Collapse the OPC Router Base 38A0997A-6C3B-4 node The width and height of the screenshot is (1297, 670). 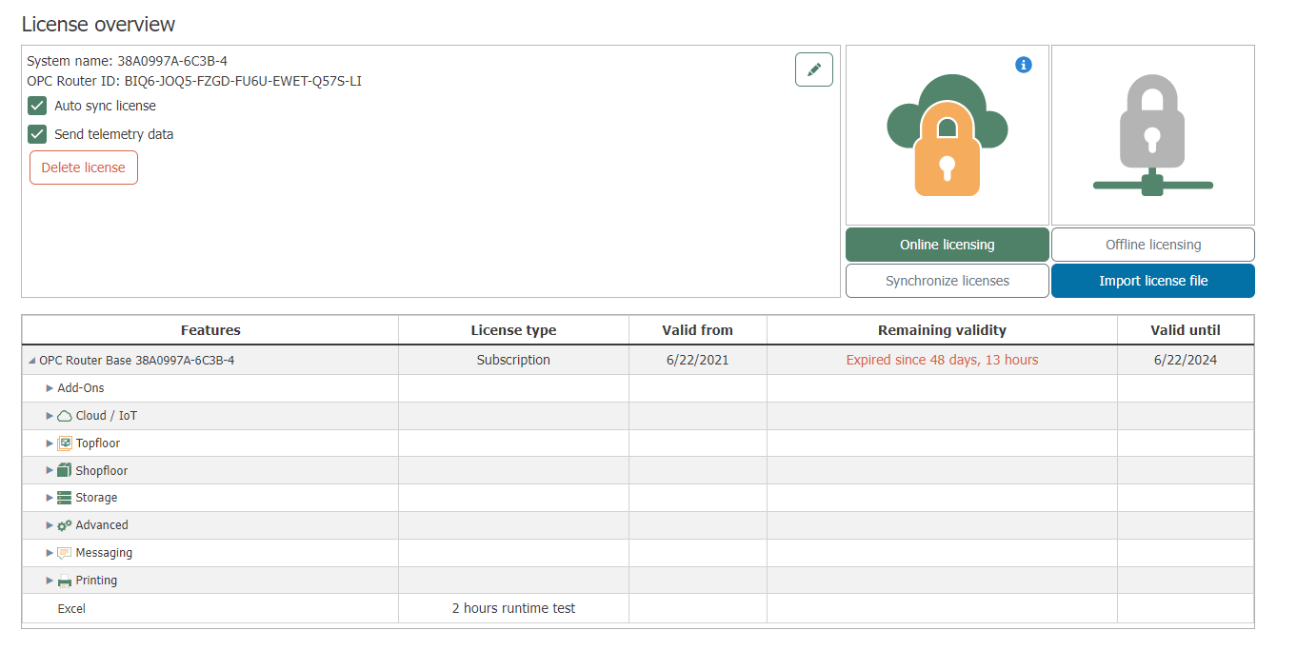click(x=32, y=361)
